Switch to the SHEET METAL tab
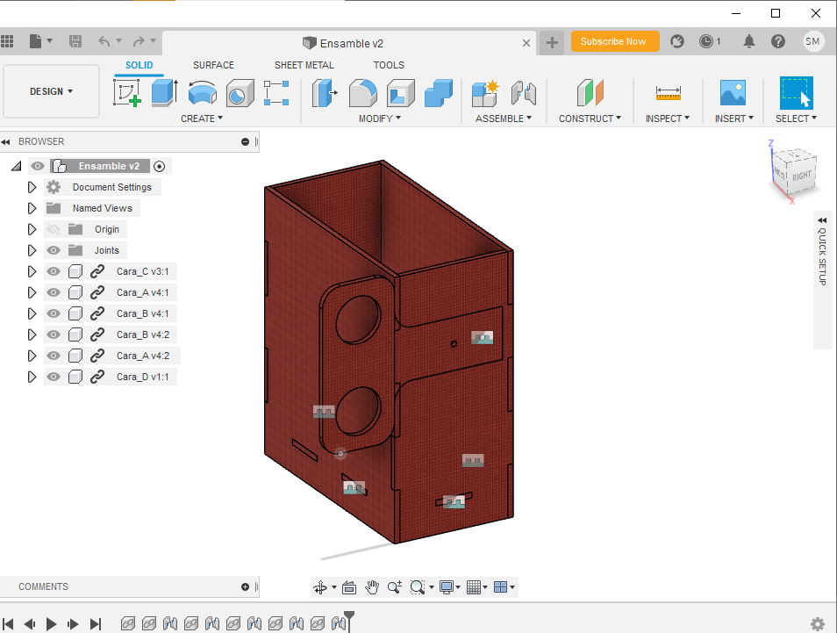This screenshot has height=633, width=837. pos(304,65)
